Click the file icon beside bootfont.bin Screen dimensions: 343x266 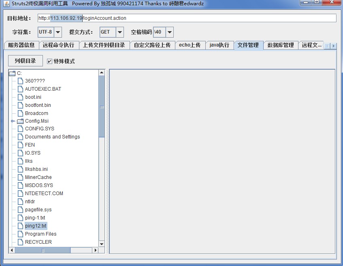[x=20, y=105]
